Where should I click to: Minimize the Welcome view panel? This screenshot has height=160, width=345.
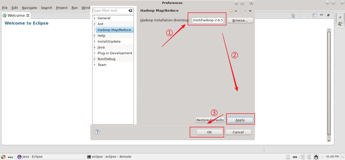click(322, 15)
